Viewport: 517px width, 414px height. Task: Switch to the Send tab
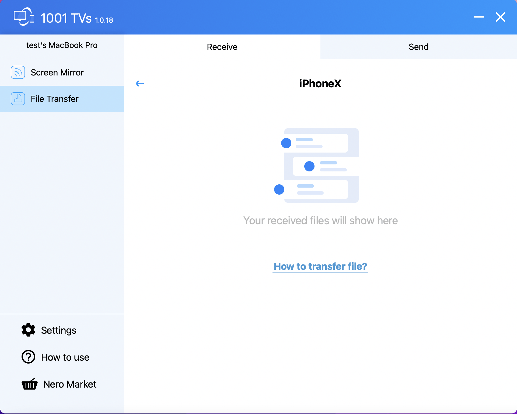(418, 47)
